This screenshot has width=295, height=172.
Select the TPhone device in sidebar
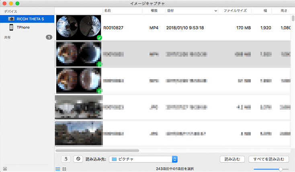pyautogui.click(x=23, y=27)
